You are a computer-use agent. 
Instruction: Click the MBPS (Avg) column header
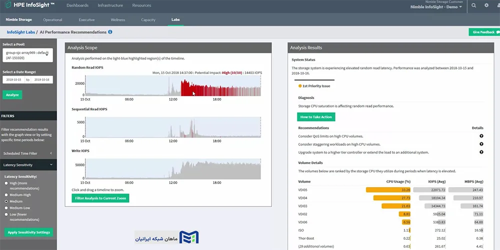coord(474,181)
